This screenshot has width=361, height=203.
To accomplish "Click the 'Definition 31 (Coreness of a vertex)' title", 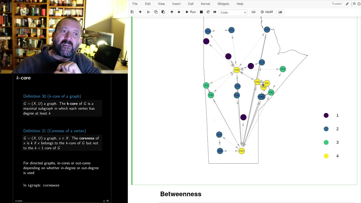I will (x=55, y=131).
